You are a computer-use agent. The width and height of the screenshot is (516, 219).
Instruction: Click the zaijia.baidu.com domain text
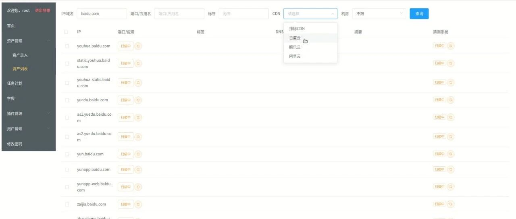tap(92, 204)
